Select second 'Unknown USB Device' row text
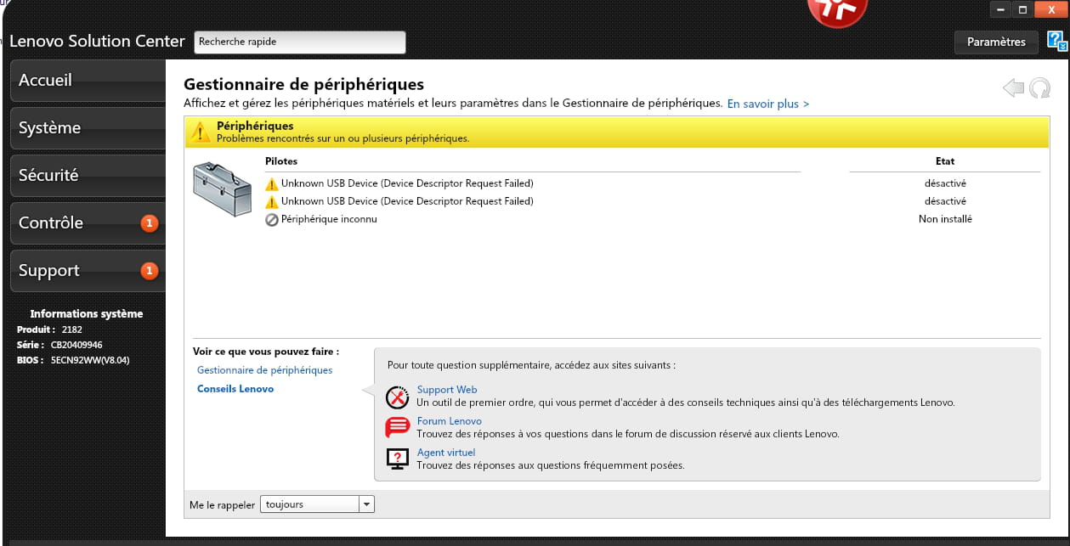 [x=407, y=201]
